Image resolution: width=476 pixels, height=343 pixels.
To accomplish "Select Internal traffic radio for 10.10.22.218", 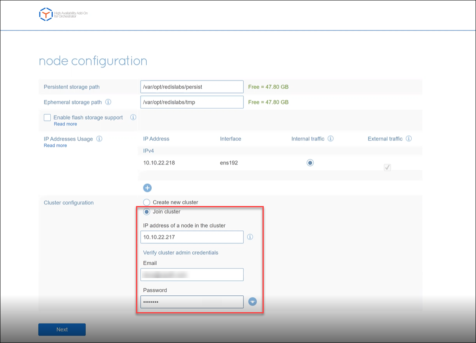I will point(310,163).
